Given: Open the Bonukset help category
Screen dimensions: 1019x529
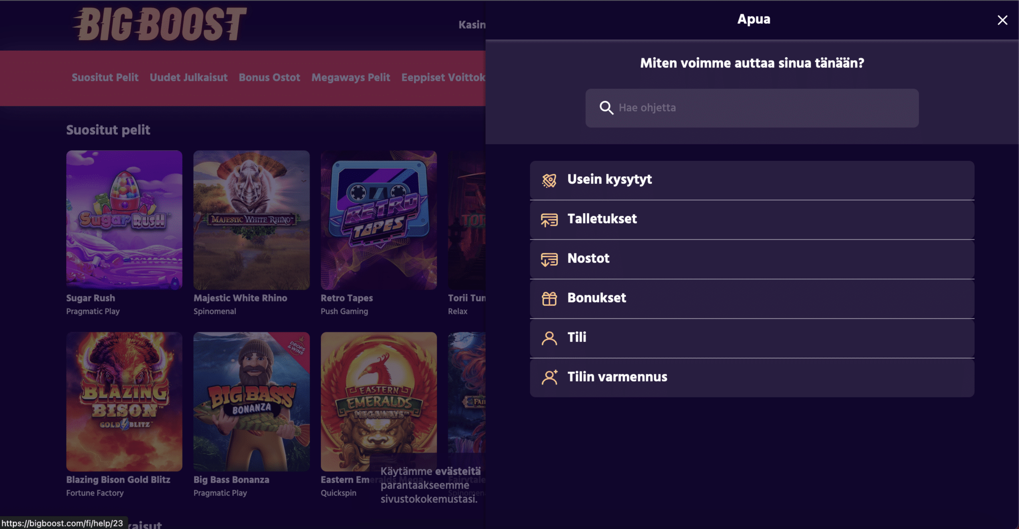Looking at the screenshot, I should pyautogui.click(x=752, y=299).
